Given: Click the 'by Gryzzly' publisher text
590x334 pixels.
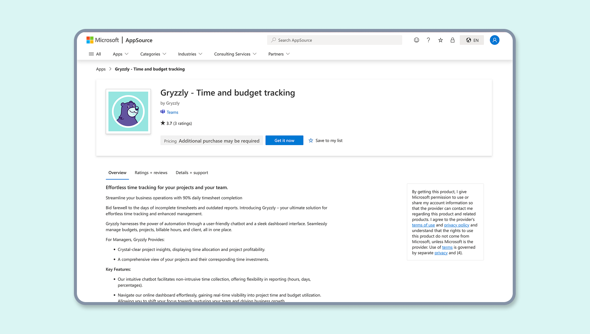Looking at the screenshot, I should coord(170,103).
